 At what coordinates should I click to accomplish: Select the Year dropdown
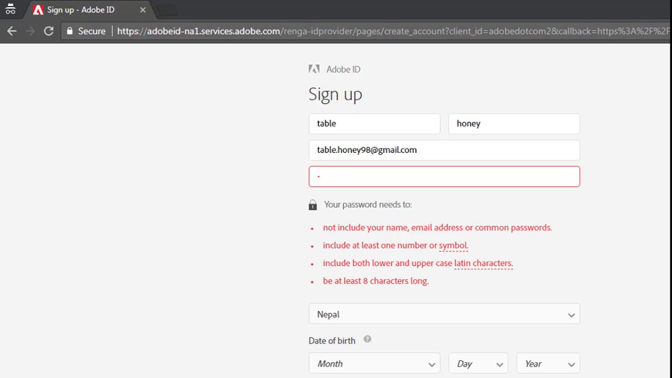tap(548, 364)
